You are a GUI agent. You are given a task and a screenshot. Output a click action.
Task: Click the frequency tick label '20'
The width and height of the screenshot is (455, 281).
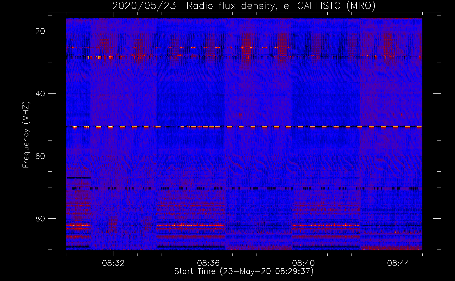click(40, 31)
